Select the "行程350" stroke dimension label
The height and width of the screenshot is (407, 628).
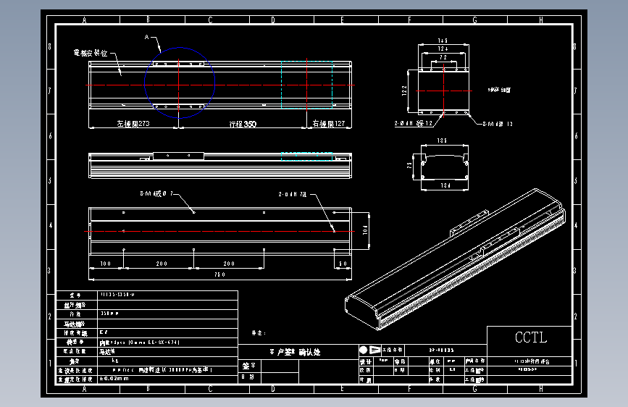243,124
